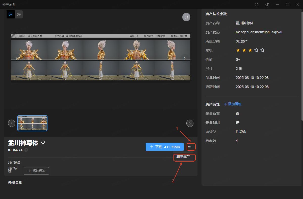Image resolution: width=303 pixels, height=199 pixels.
Task: Show next image in main preview
Action: coord(185,58)
